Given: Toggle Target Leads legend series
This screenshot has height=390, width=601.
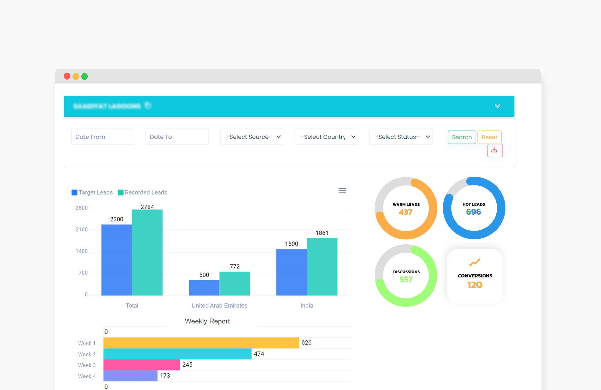Looking at the screenshot, I should coord(92,192).
